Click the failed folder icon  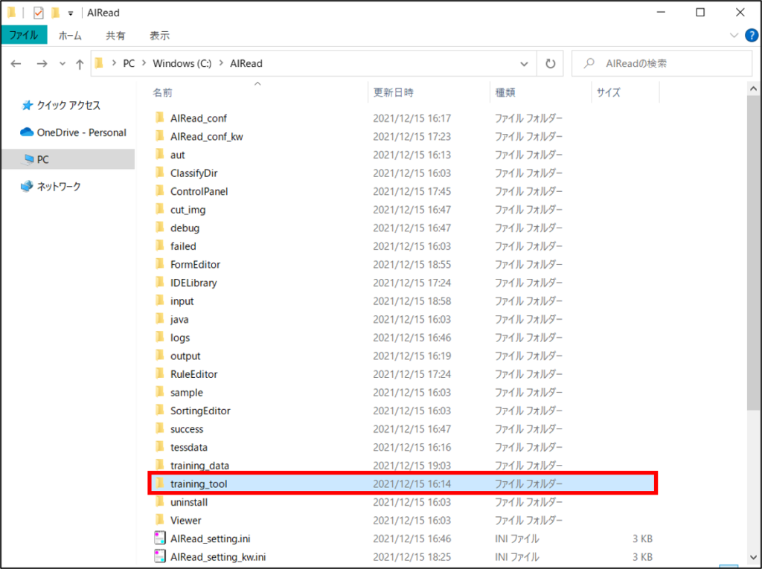pyautogui.click(x=159, y=246)
